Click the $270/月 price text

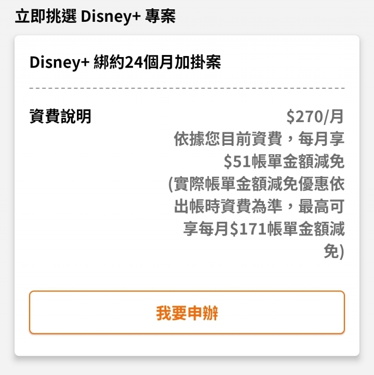(x=315, y=116)
